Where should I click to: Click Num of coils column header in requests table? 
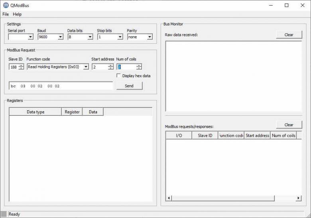click(283, 136)
